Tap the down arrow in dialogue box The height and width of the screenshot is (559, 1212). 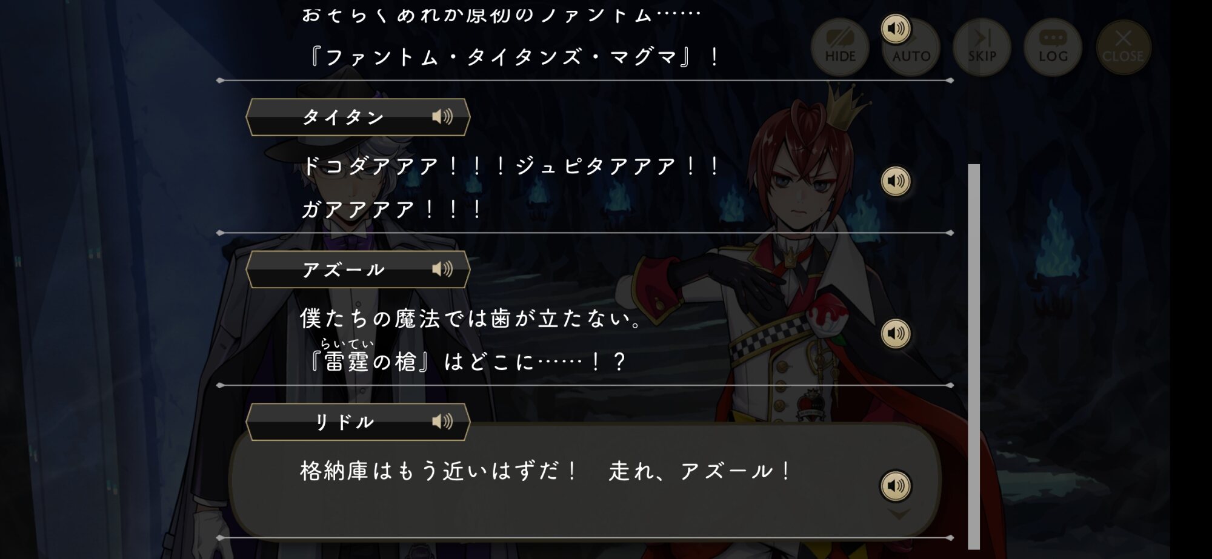coord(899,514)
